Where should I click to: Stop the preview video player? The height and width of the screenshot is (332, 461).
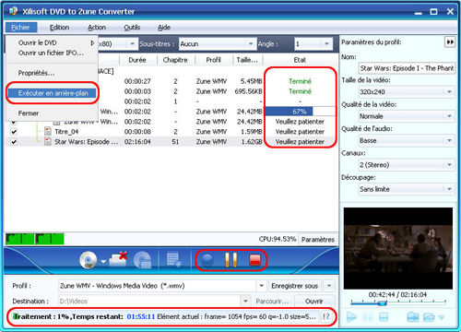point(384,317)
